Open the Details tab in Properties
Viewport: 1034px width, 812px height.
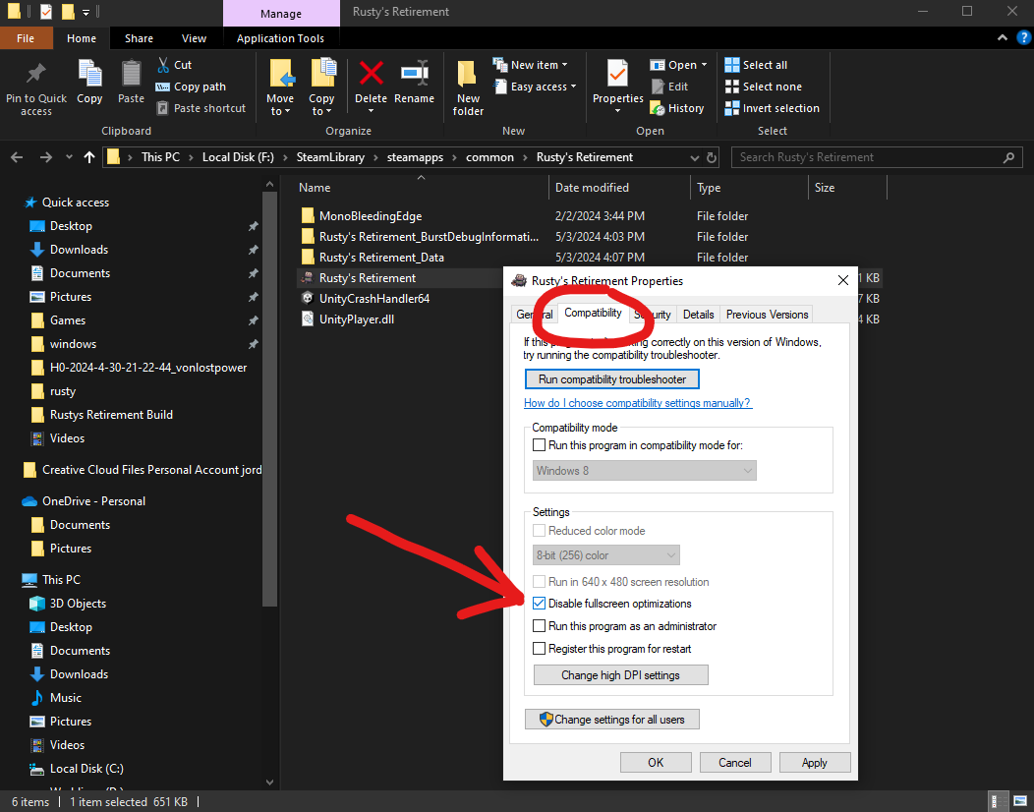pyautogui.click(x=699, y=315)
